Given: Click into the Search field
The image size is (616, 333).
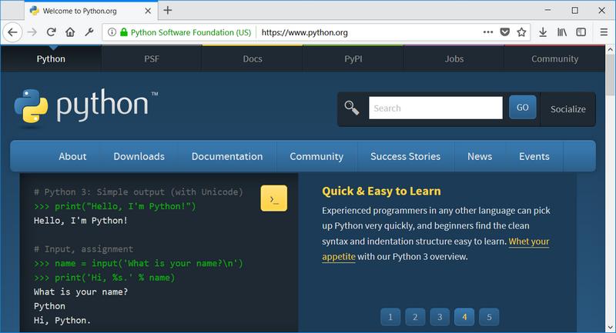Looking at the screenshot, I should point(435,108).
